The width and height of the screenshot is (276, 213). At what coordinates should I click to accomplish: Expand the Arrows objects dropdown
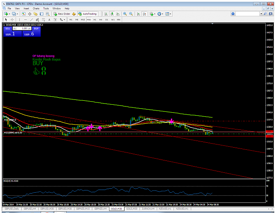pos(64,20)
